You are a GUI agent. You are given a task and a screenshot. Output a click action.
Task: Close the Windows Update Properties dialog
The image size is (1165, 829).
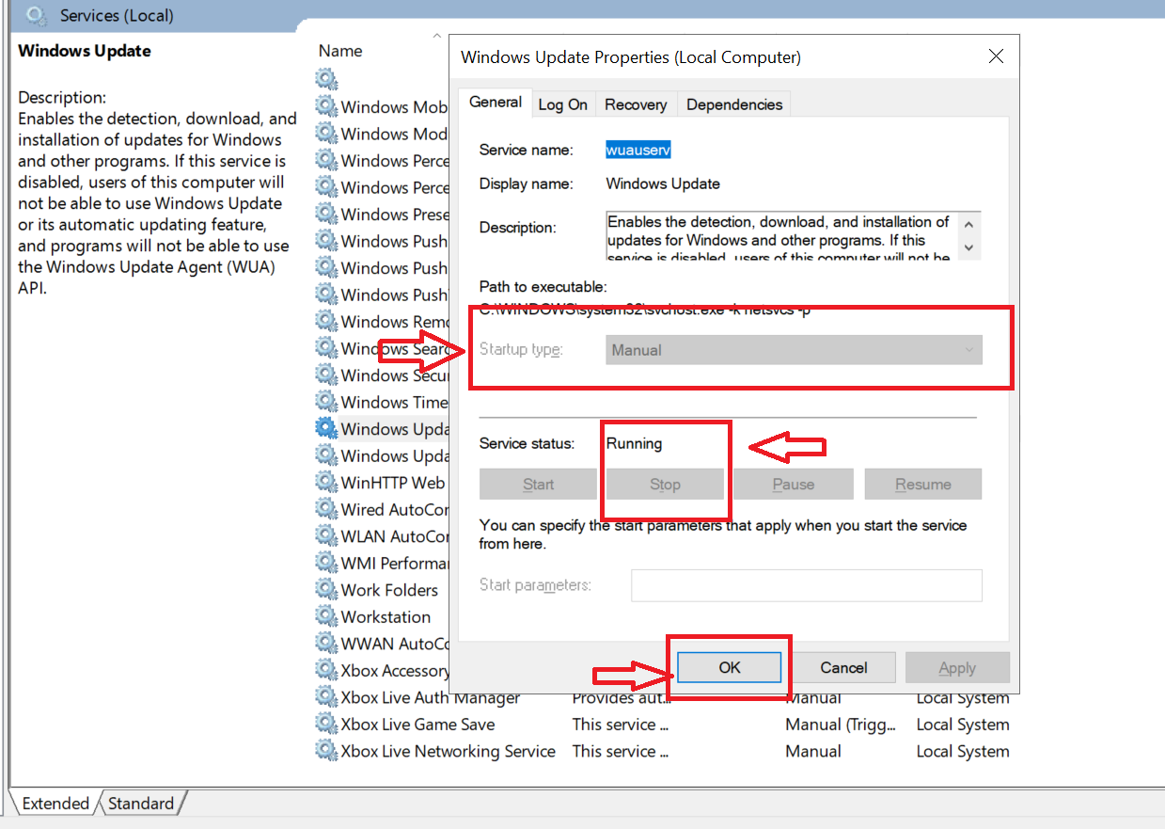click(x=996, y=57)
